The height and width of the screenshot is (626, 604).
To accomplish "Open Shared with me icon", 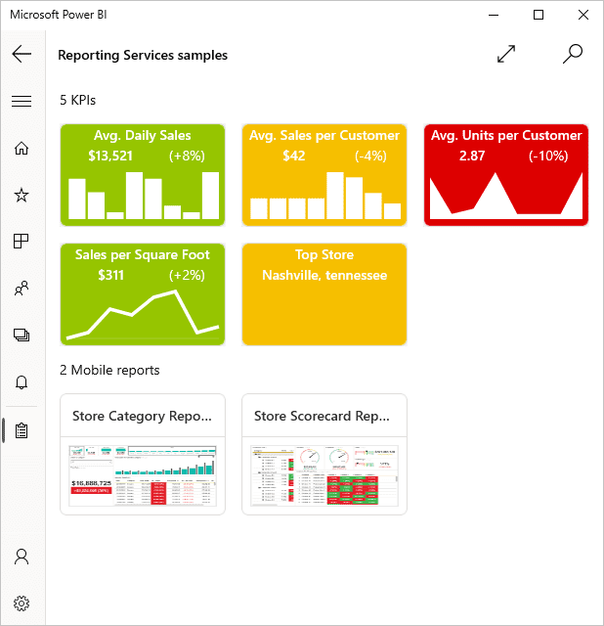I will click(22, 289).
